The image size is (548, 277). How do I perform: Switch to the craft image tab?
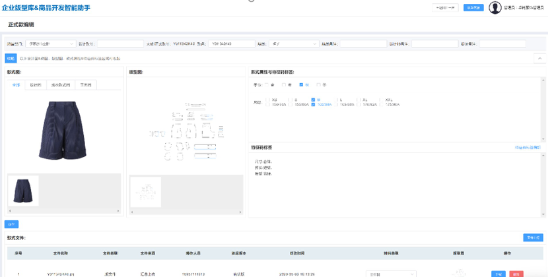click(x=86, y=85)
